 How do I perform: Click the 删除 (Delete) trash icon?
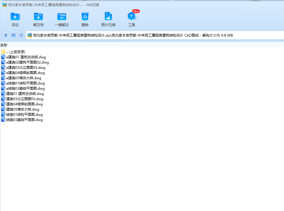pos(85,17)
